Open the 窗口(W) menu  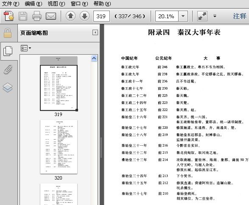click(x=79, y=3)
